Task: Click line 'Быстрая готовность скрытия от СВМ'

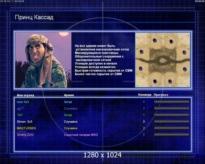Action: [x=104, y=71]
